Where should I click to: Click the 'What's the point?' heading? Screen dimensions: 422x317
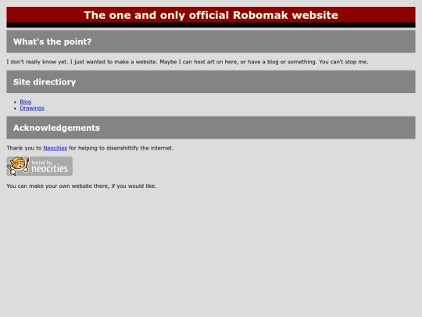coord(211,41)
